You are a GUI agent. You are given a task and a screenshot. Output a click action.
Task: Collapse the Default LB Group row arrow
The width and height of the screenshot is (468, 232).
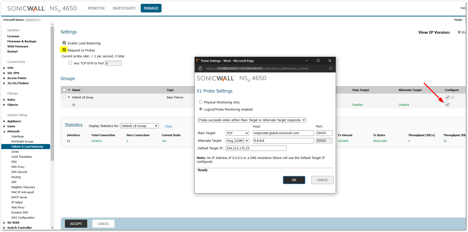pos(69,97)
